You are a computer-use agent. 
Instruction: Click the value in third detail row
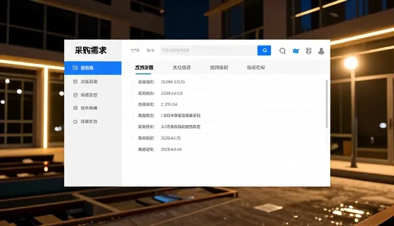pos(169,104)
